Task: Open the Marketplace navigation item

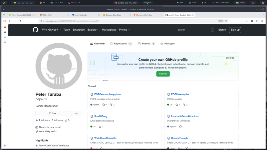Action: [x=109, y=30]
